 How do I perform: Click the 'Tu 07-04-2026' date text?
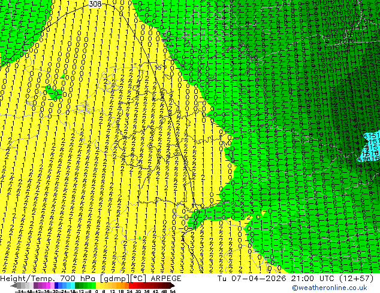tap(252, 279)
